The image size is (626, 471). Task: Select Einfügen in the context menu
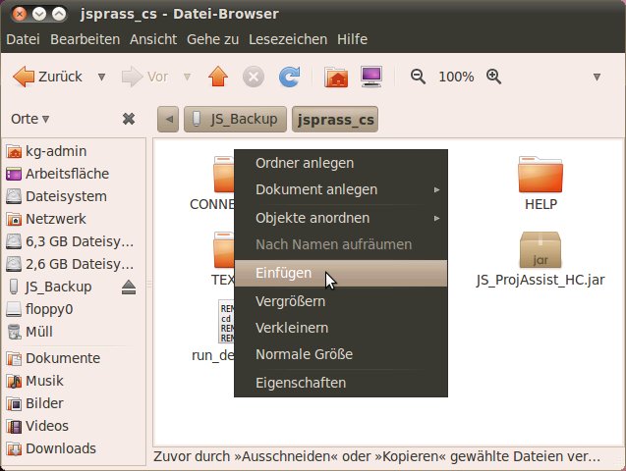tap(284, 273)
